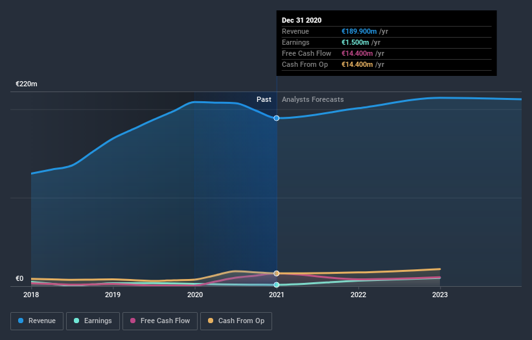Screen dimensions: 532x340
Task: Click the 'Free Cash Flow' label in tooltip
Action: (306, 53)
